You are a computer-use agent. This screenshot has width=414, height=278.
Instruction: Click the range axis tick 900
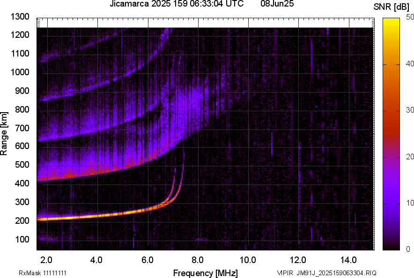click(x=22, y=91)
